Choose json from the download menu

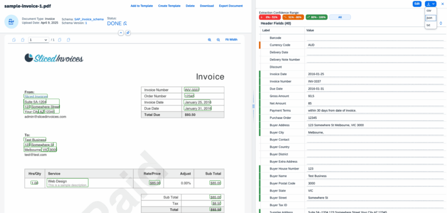click(x=430, y=18)
